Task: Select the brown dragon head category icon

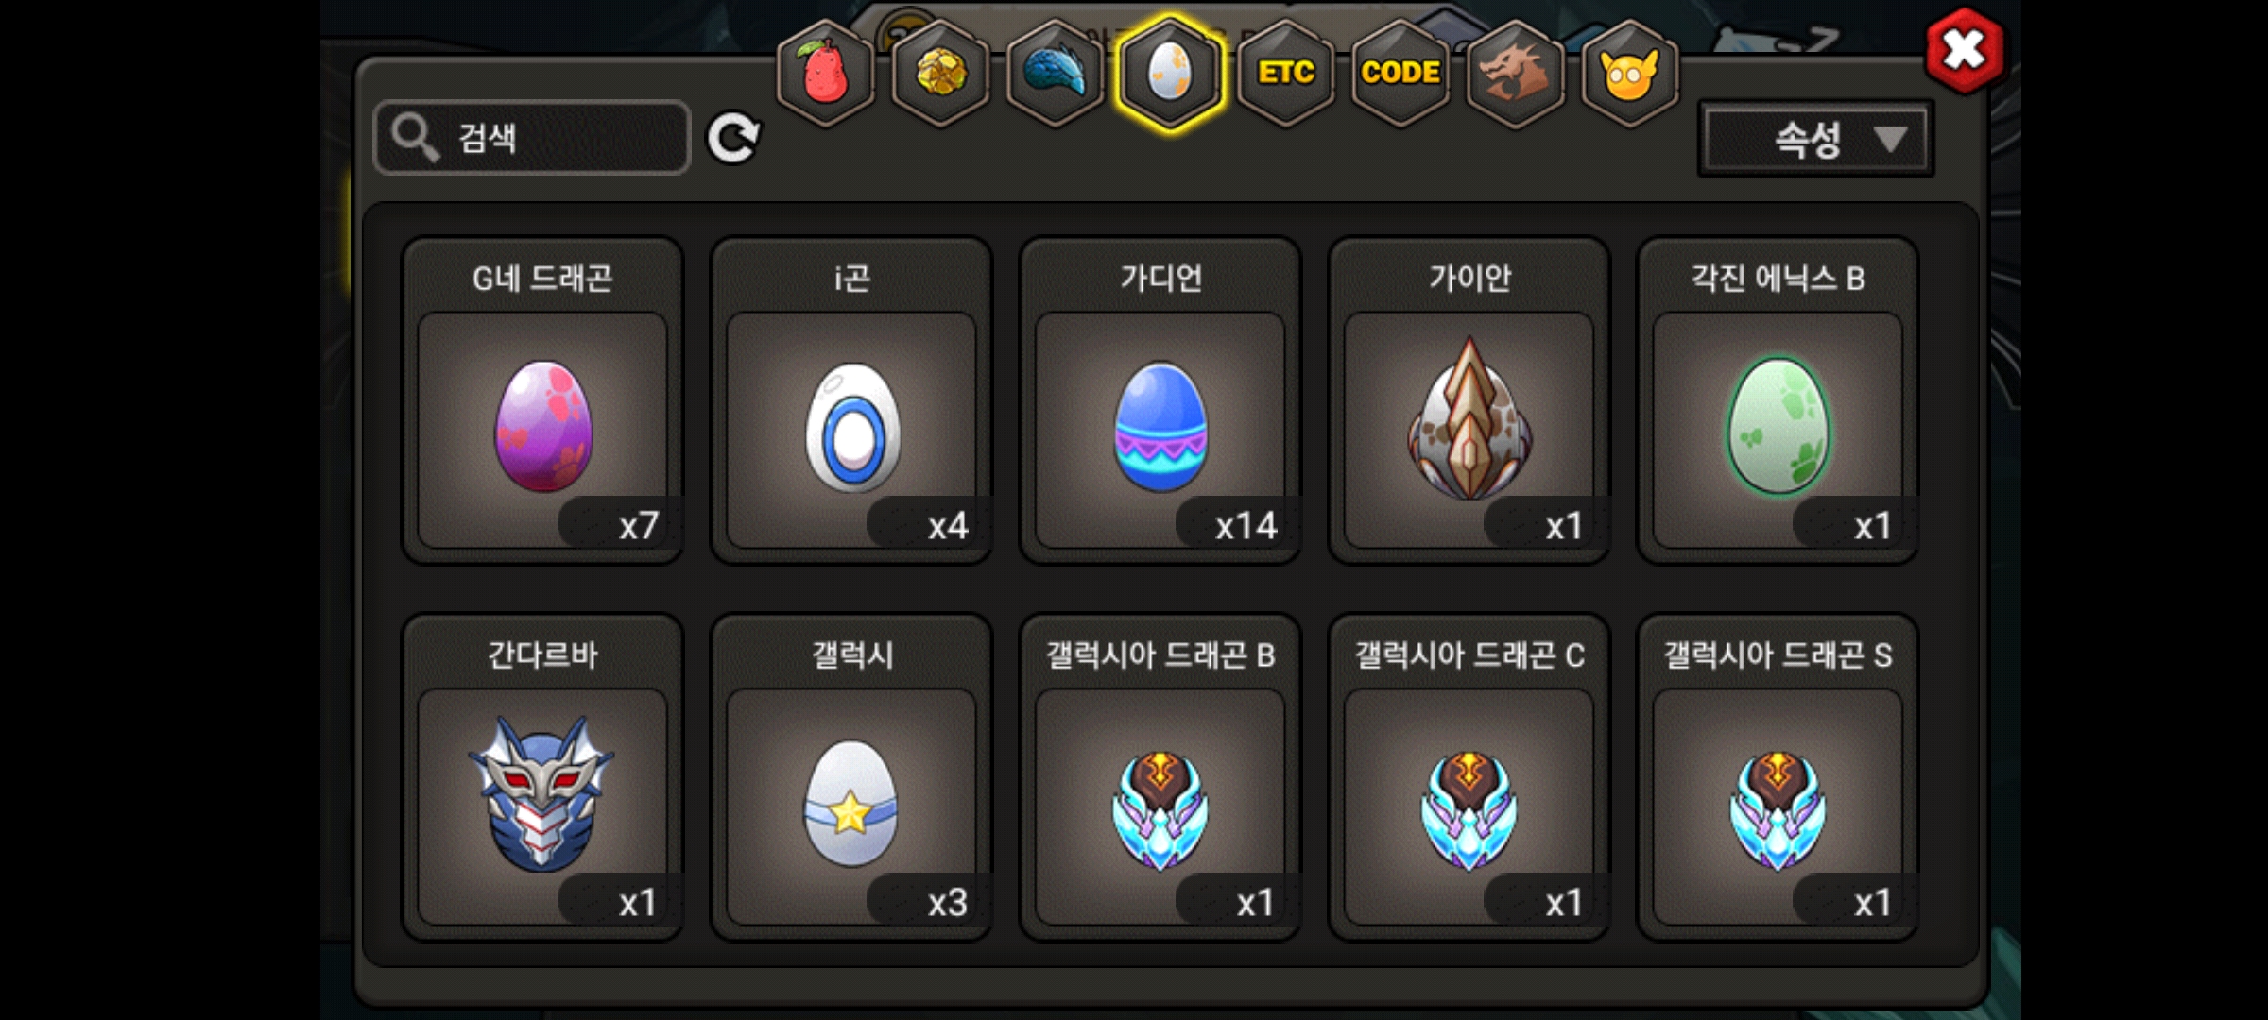Action: (x=1515, y=73)
